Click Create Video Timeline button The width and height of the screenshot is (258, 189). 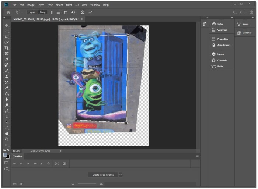point(103,175)
